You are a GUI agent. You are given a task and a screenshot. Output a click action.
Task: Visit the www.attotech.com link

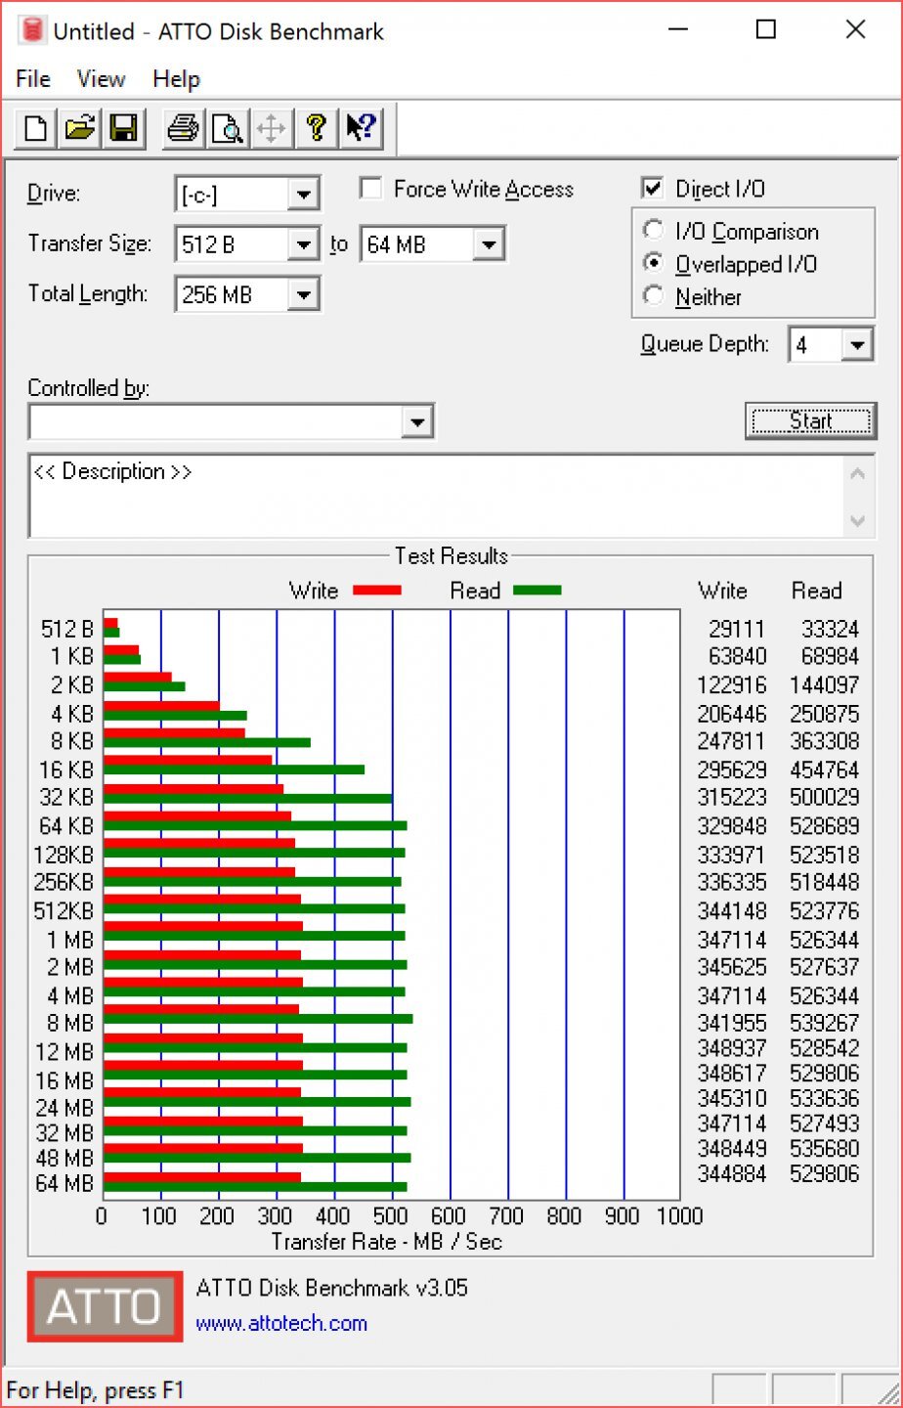pos(281,1324)
